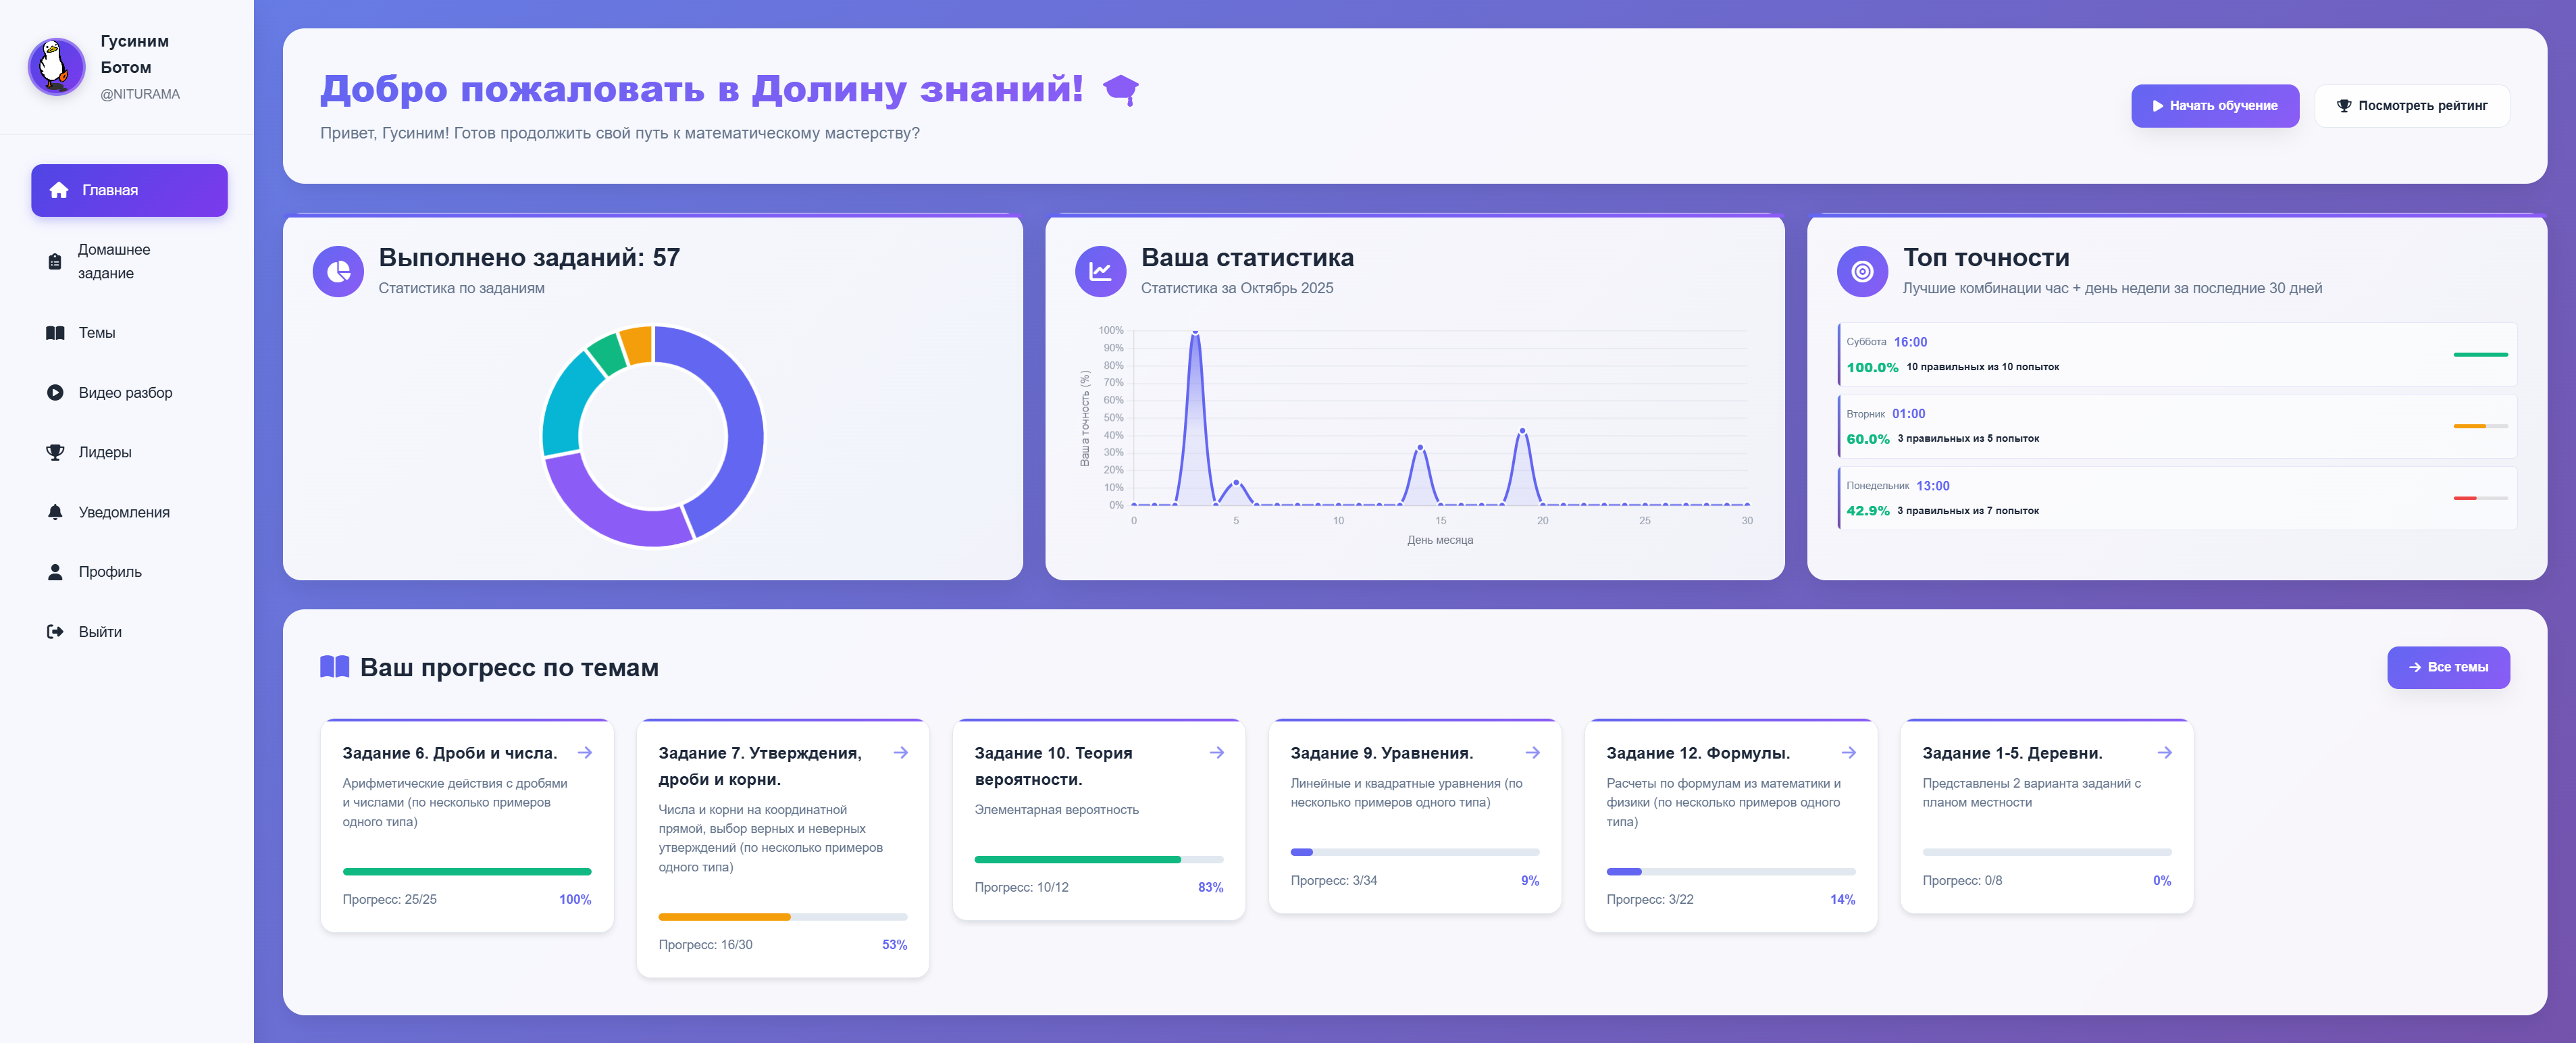Image resolution: width=2576 pixels, height=1043 pixels.
Task: Click the target icon beside Топ точности
Action: [1862, 272]
